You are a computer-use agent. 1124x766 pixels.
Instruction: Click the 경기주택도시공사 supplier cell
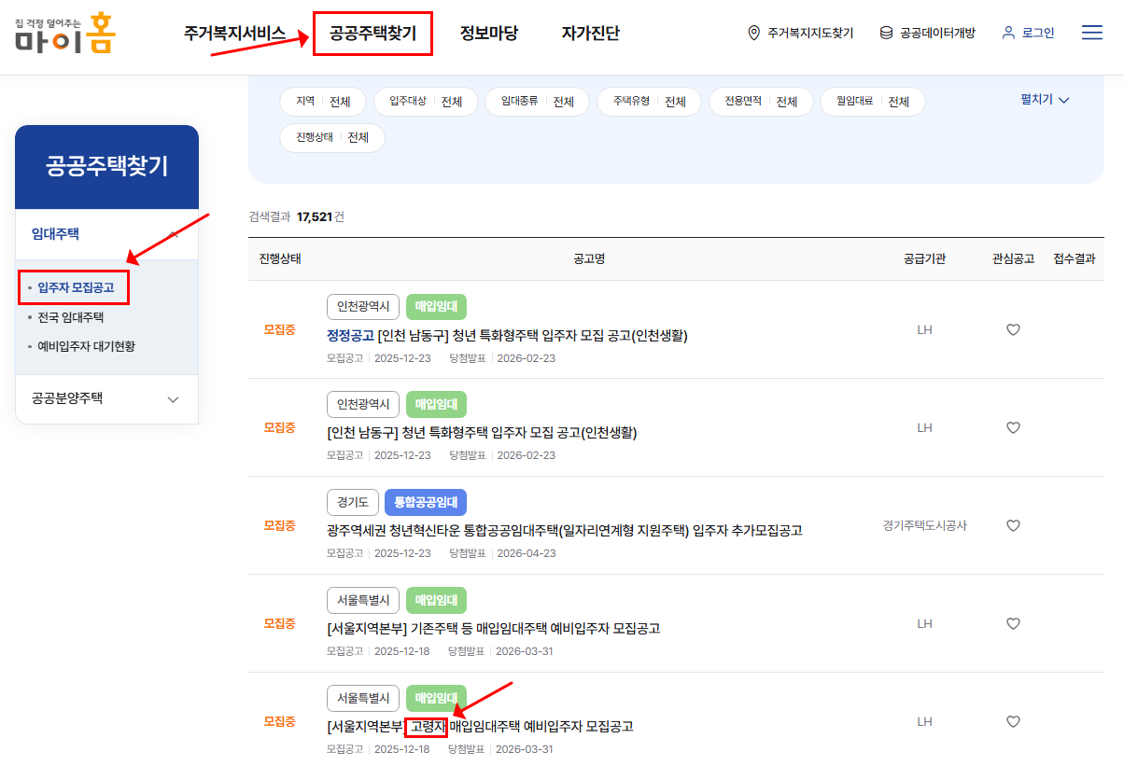[924, 525]
